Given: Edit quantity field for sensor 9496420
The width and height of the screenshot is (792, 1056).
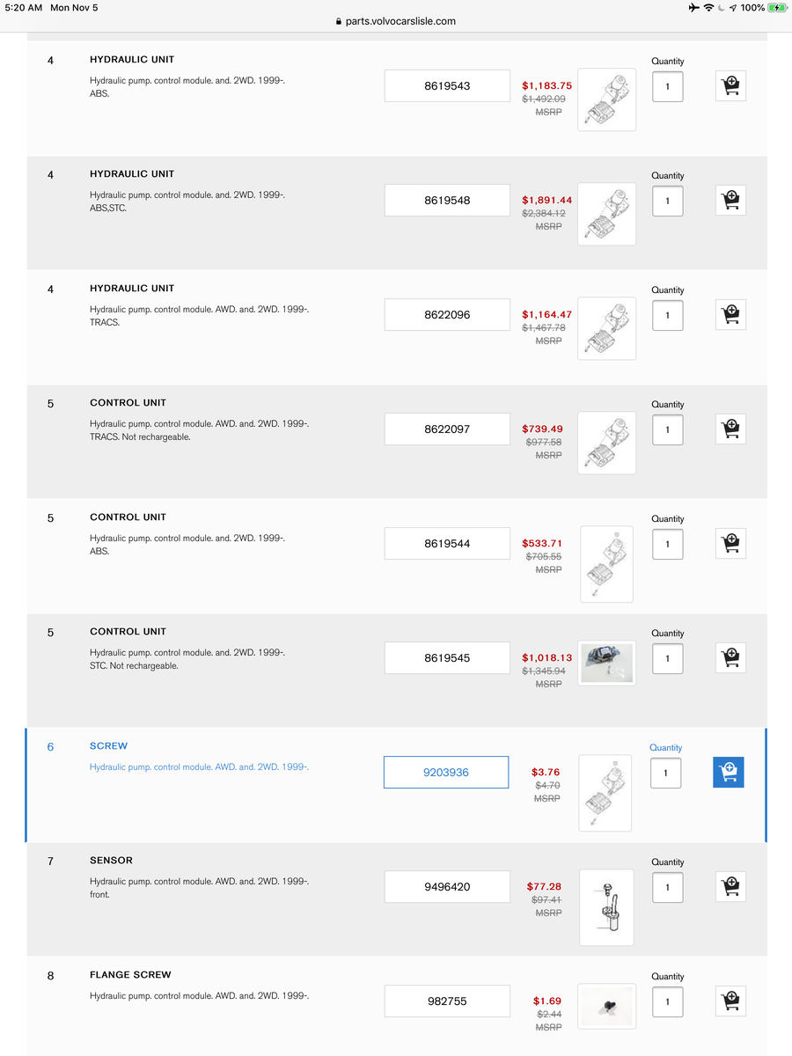Looking at the screenshot, I should coord(667,887).
